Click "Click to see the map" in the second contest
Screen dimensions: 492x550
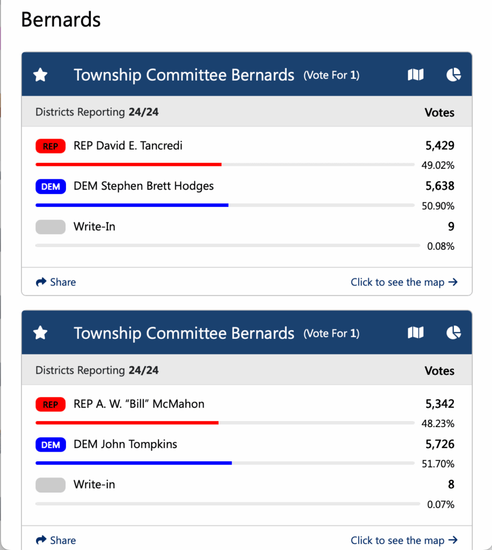click(x=404, y=540)
